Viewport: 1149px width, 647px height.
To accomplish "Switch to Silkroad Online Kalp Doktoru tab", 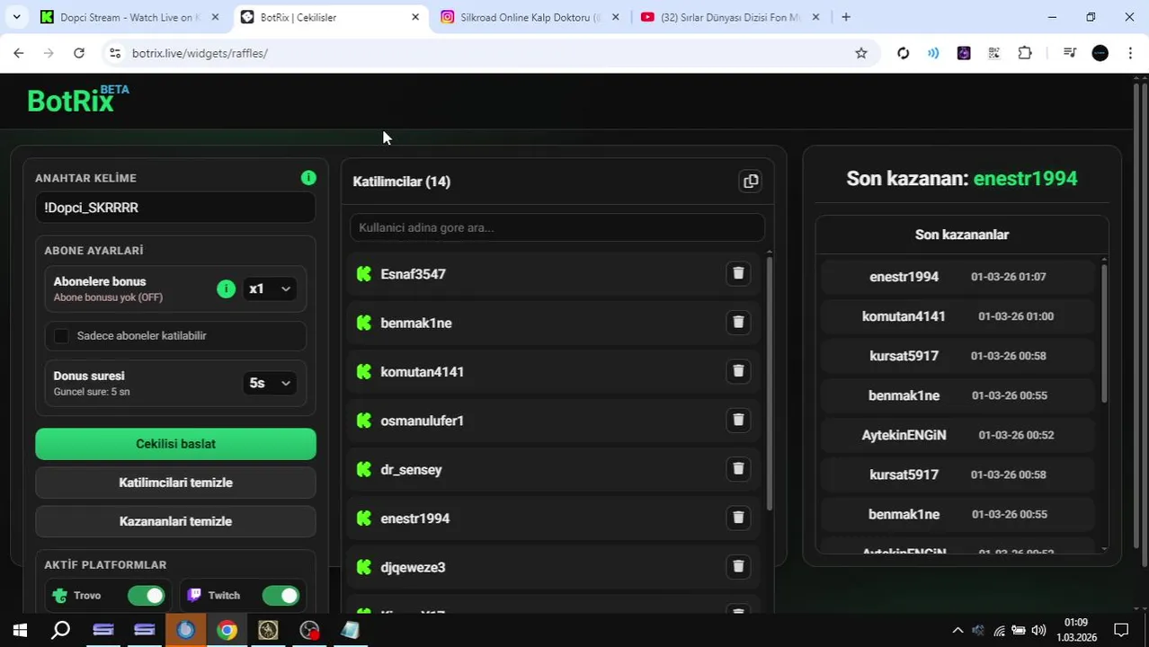I will [x=530, y=17].
